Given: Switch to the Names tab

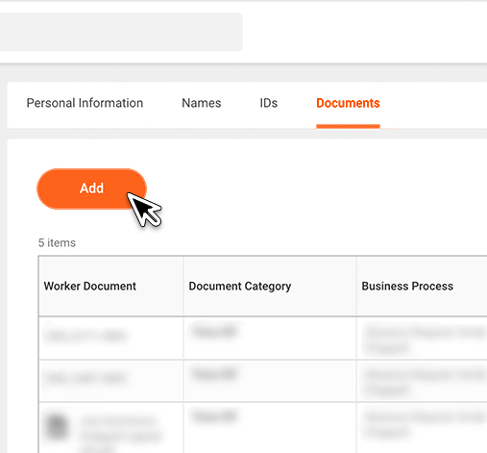Looking at the screenshot, I should [x=202, y=103].
